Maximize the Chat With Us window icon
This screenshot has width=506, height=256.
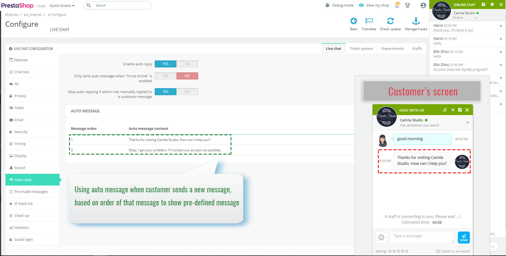460,110
